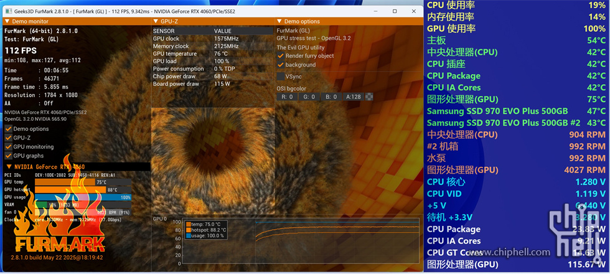Screen dimensions: 610x274
Task: Click GPU 使用率 100% in sensor panel
Action: click(516, 29)
